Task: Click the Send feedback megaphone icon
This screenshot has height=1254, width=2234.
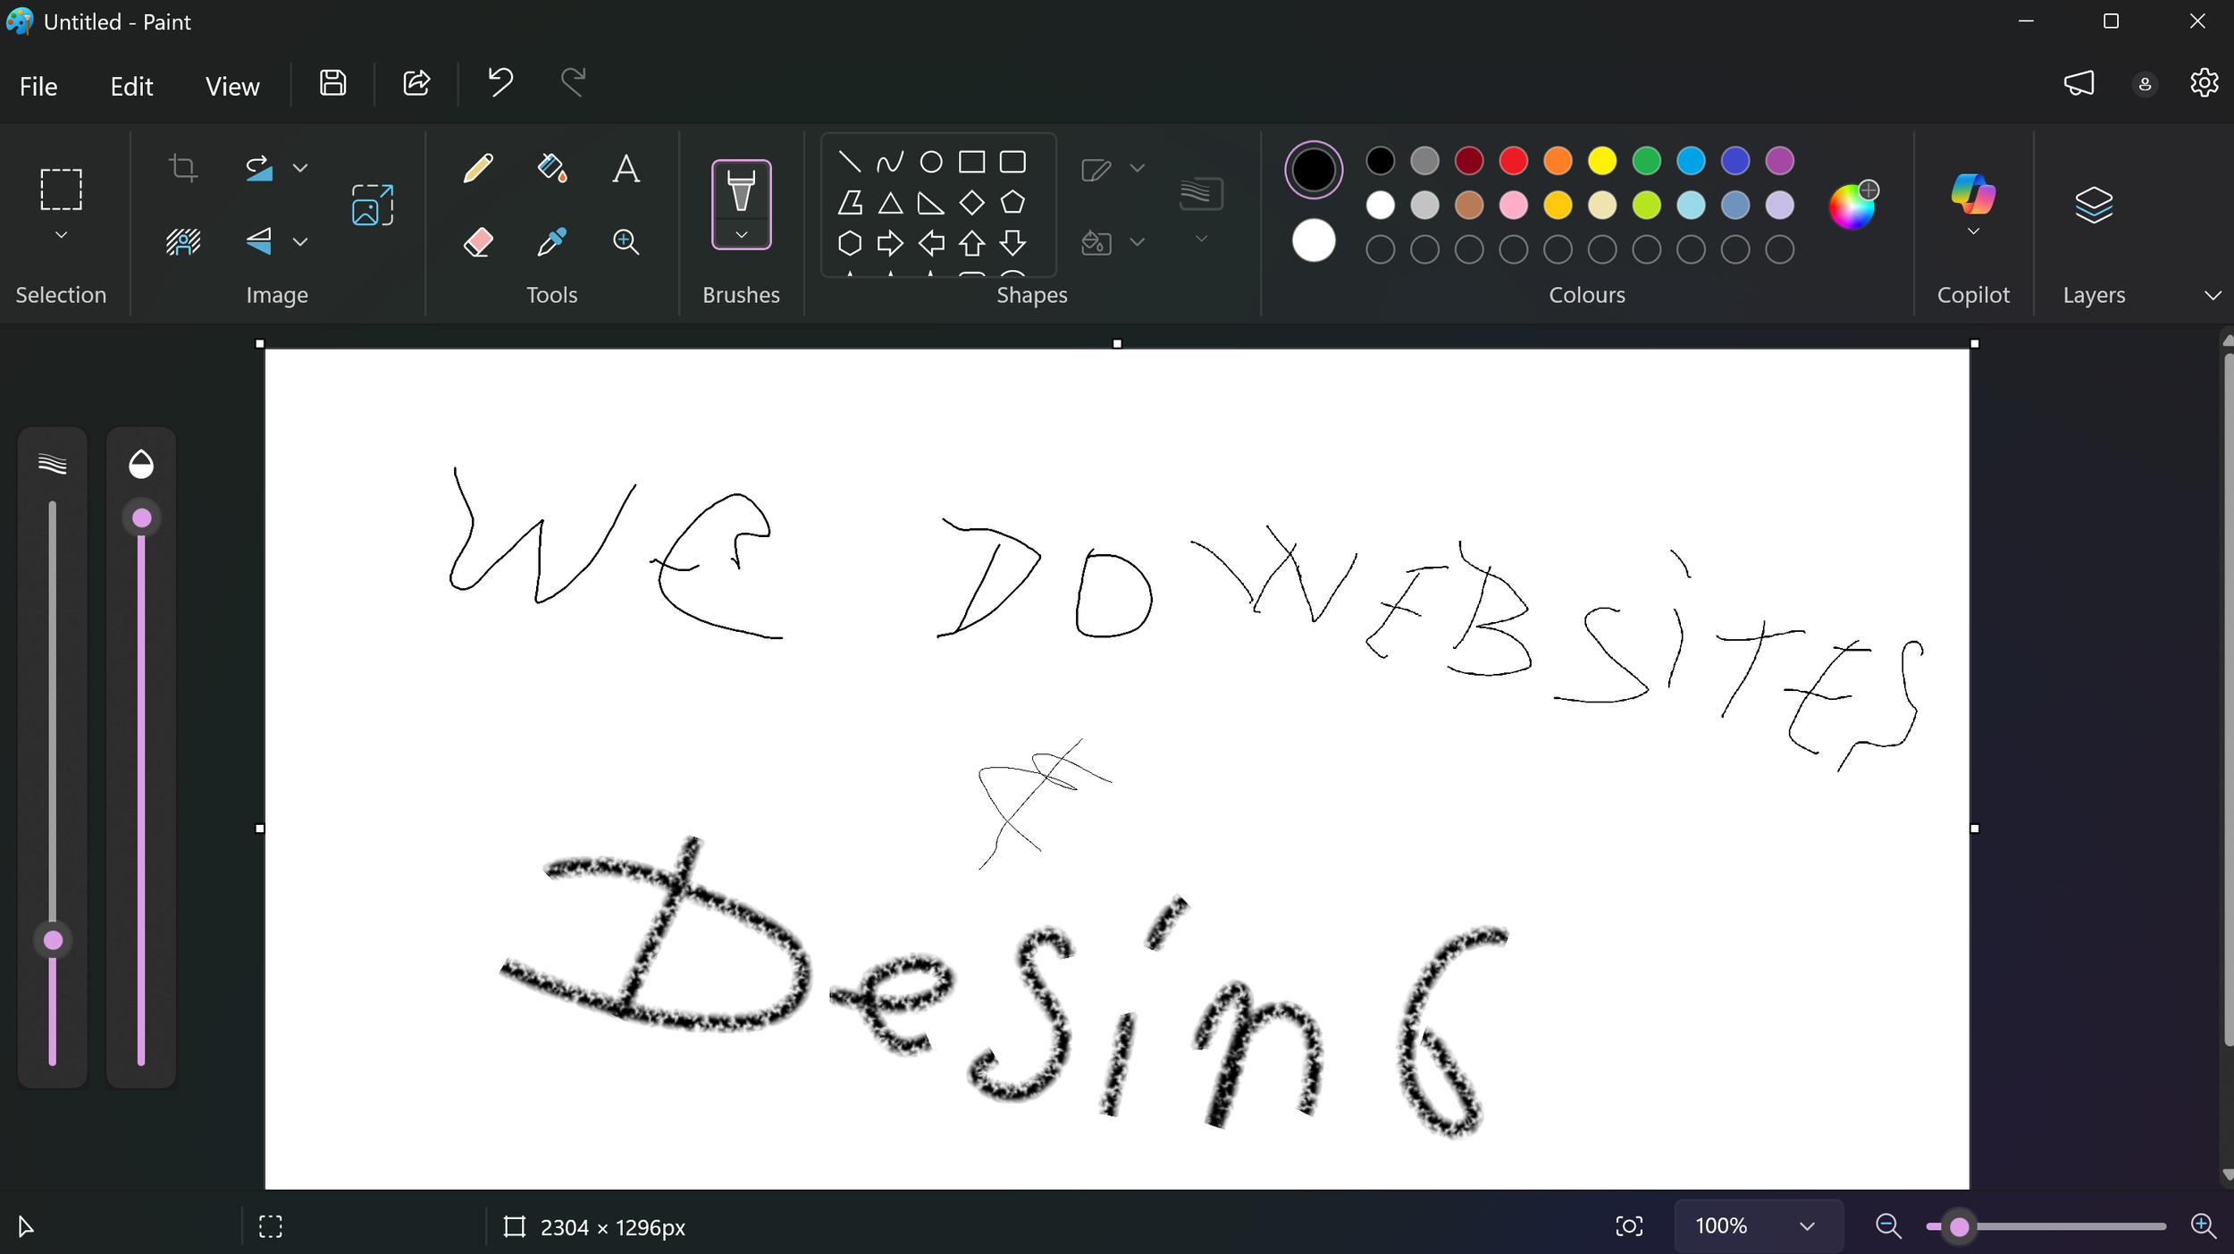Action: (x=2079, y=83)
